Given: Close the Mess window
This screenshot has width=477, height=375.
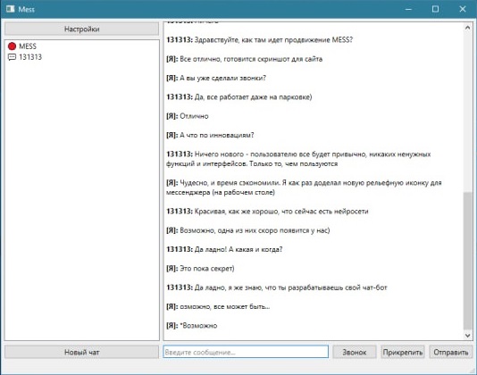Looking at the screenshot, I should pyautogui.click(x=463, y=9).
